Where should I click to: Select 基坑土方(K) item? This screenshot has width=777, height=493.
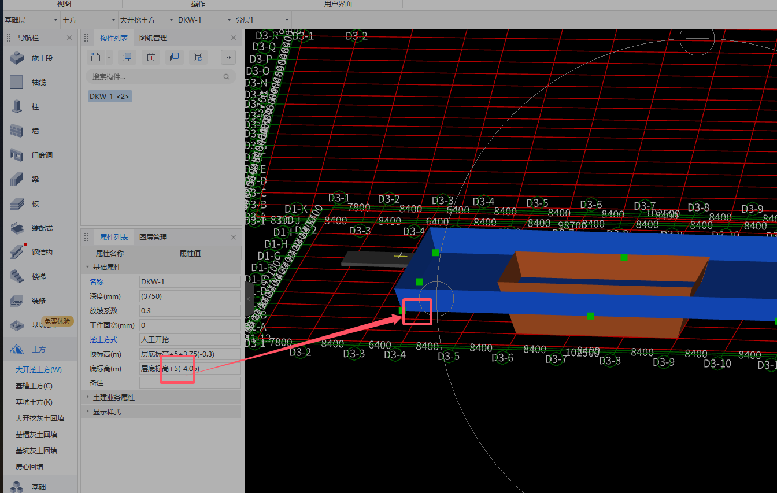point(34,402)
